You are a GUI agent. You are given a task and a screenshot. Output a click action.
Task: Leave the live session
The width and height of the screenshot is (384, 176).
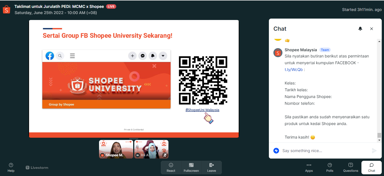click(x=211, y=168)
